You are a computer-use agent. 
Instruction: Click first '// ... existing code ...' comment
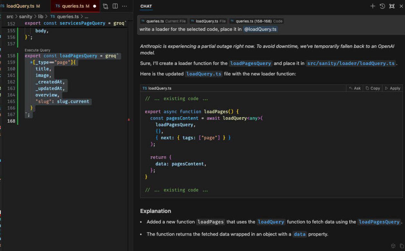tap(176, 99)
